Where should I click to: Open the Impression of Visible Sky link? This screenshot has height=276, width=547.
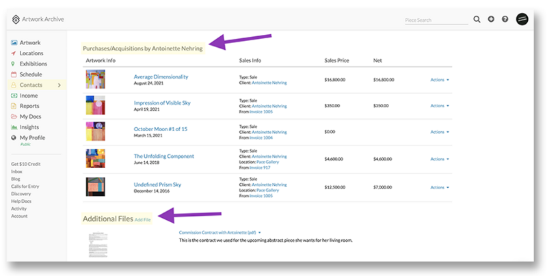coord(162,102)
